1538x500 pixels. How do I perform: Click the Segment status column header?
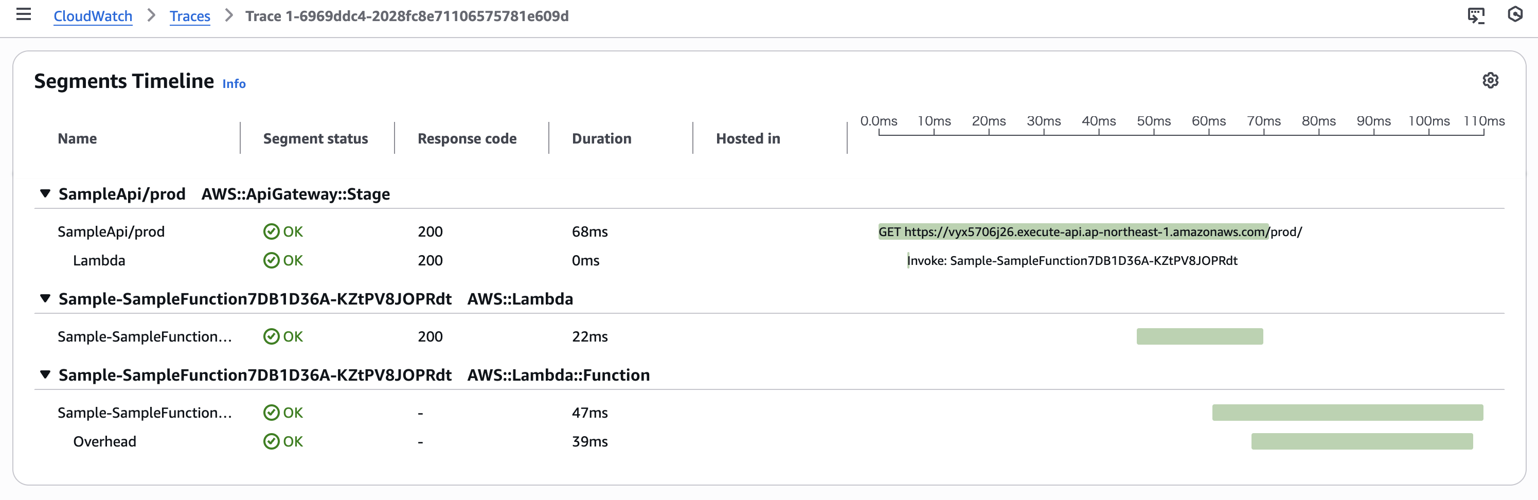pos(315,138)
